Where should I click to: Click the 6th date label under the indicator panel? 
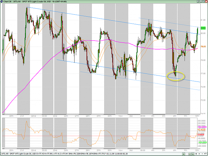(175, 150)
